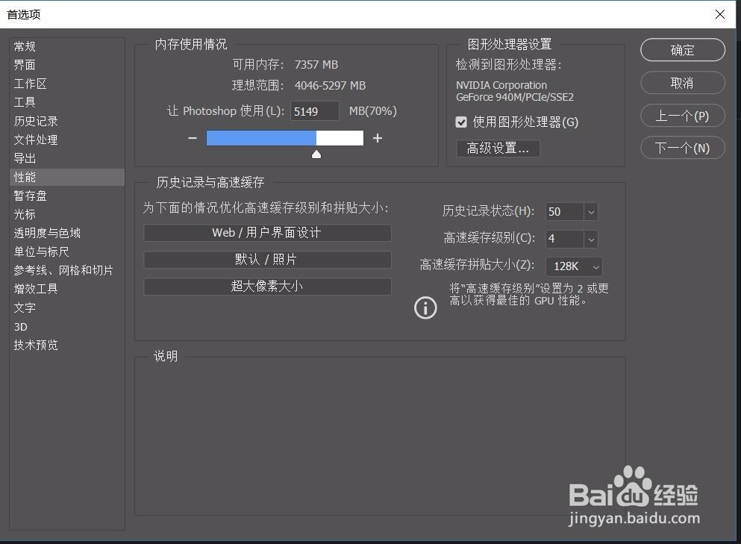The width and height of the screenshot is (741, 544).
Task: Select the 工具 category
Action: coord(67,102)
